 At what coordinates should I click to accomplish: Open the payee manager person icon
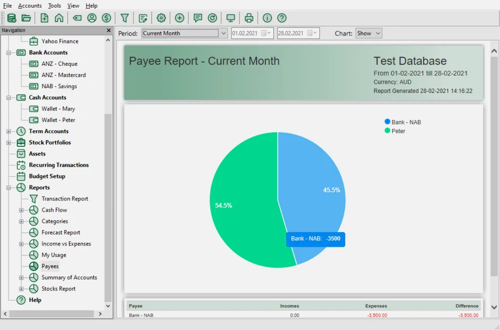(92, 18)
